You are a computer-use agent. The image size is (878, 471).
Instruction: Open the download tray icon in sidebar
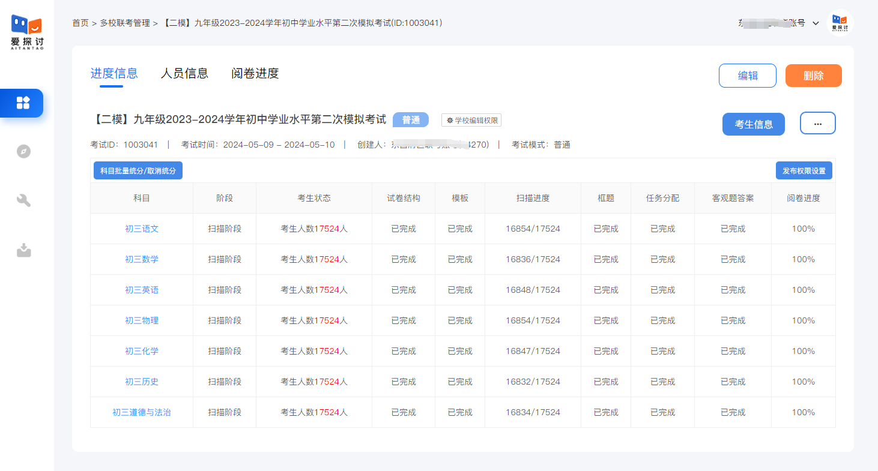[x=23, y=250]
